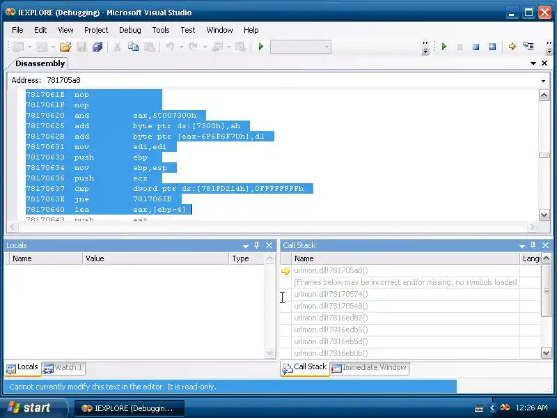The width and height of the screenshot is (557, 418).
Task: Click IEXPLORE (Debugging) taskbar button
Action: coord(129,408)
